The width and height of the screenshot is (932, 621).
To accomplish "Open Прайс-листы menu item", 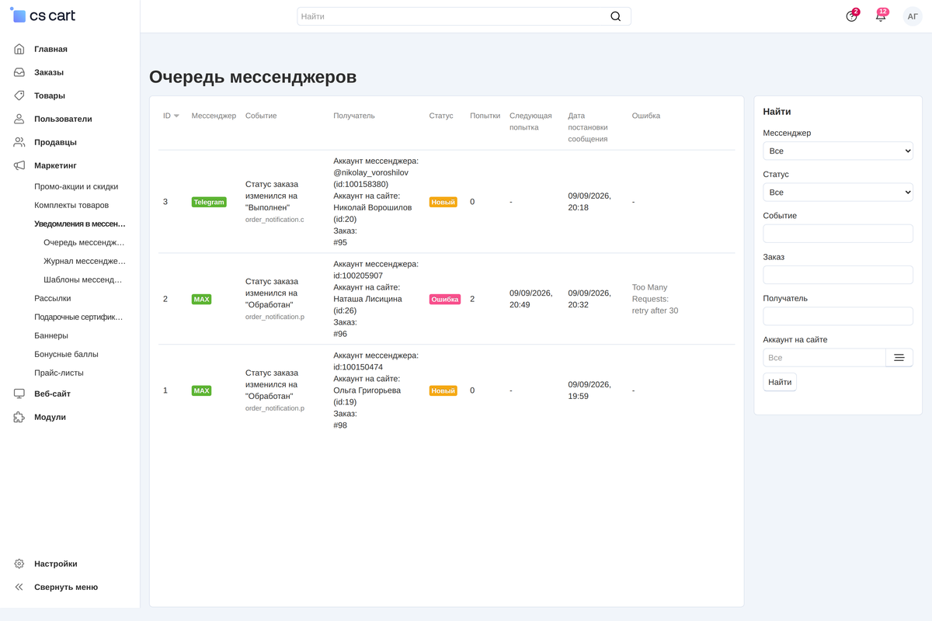I will click(59, 373).
